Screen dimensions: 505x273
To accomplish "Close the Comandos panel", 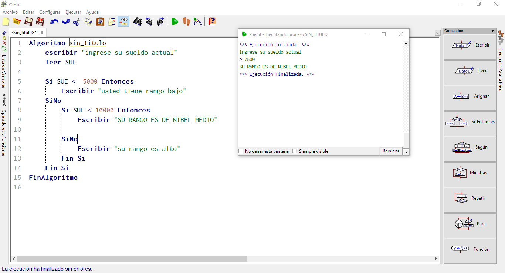I will [493, 31].
